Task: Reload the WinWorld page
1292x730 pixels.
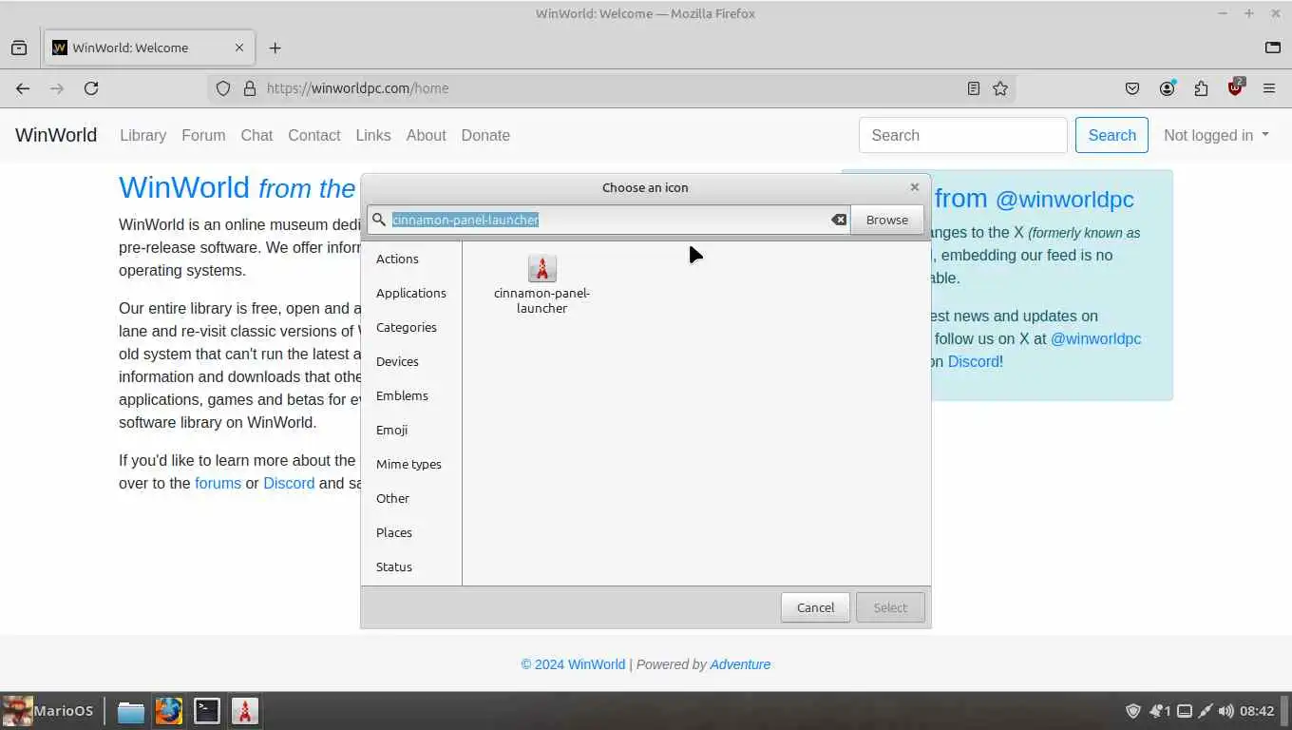Action: (91, 88)
